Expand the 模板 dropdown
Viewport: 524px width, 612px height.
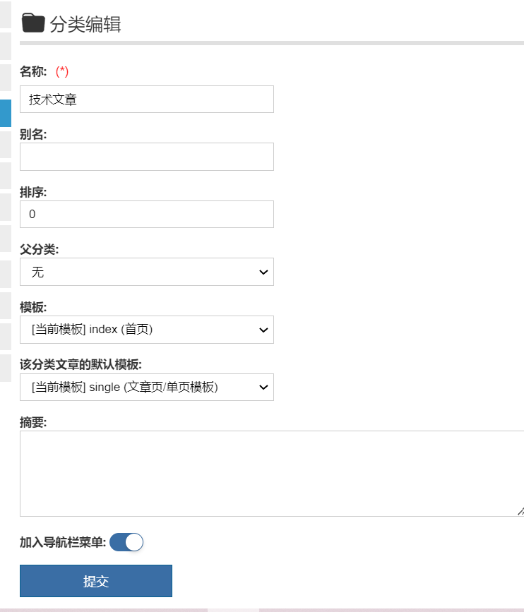146,330
